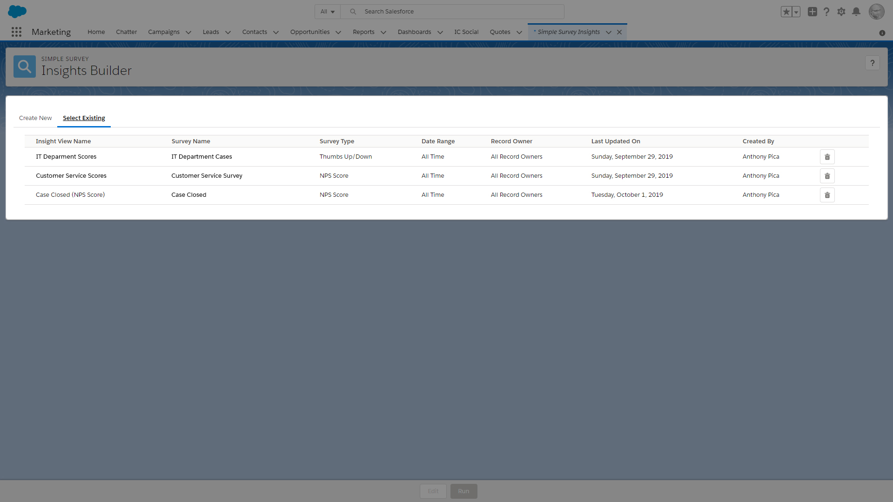Open the All search scope dropdown
The image size is (893, 502).
click(x=328, y=12)
